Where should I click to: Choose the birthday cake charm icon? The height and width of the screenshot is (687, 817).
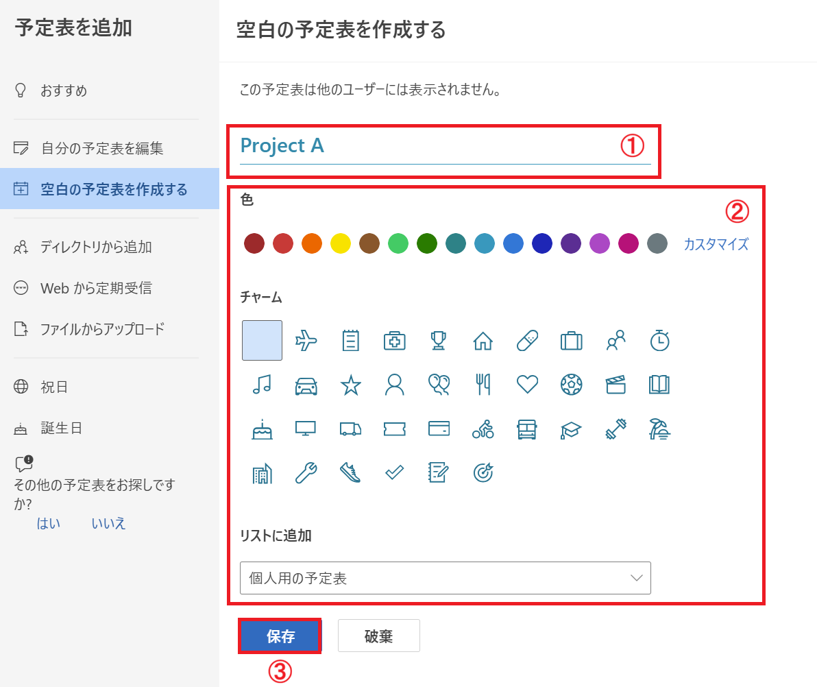(262, 429)
